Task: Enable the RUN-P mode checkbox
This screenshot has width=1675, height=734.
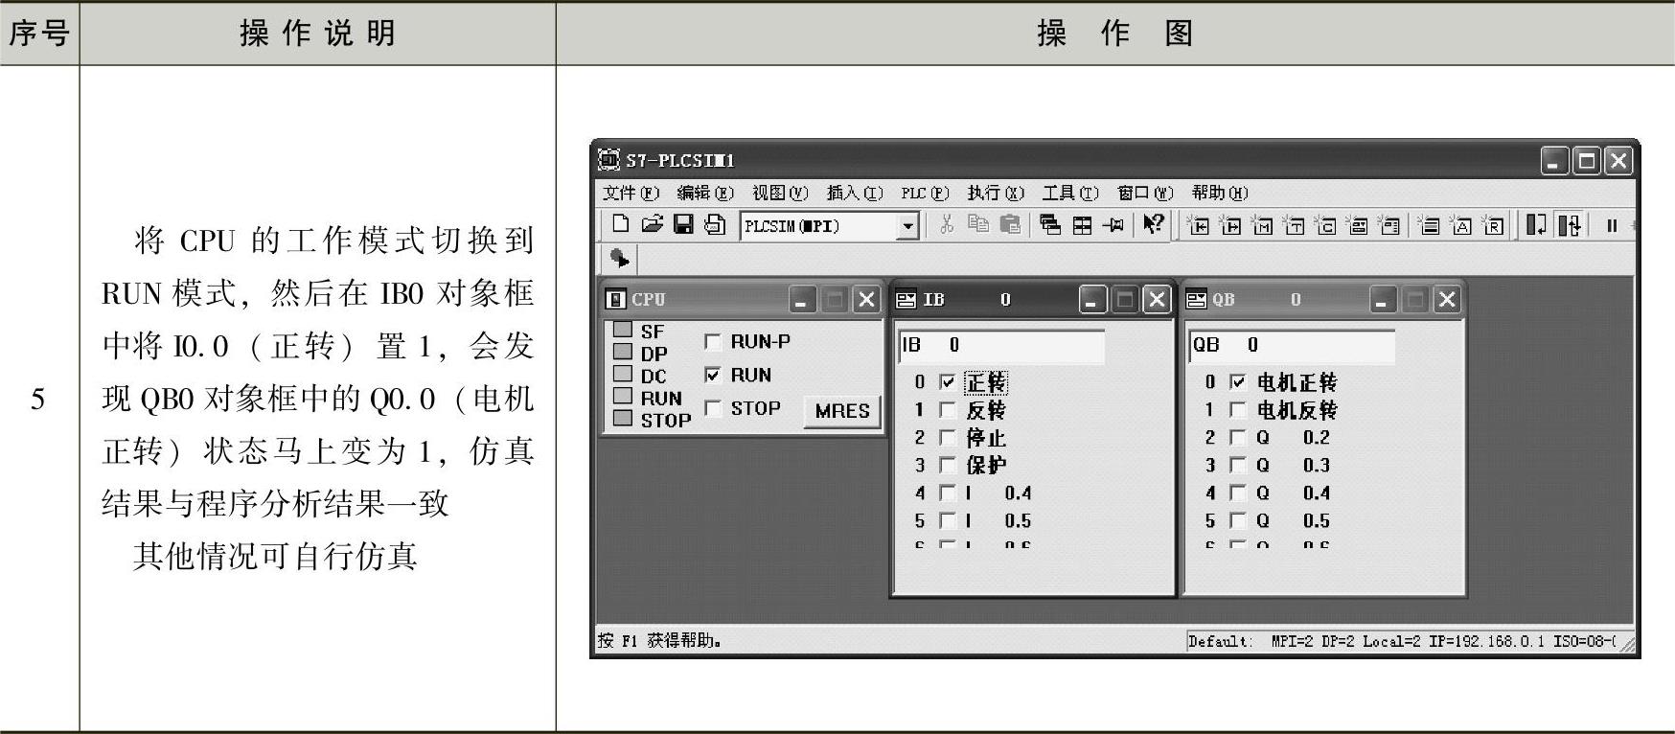Action: [713, 342]
